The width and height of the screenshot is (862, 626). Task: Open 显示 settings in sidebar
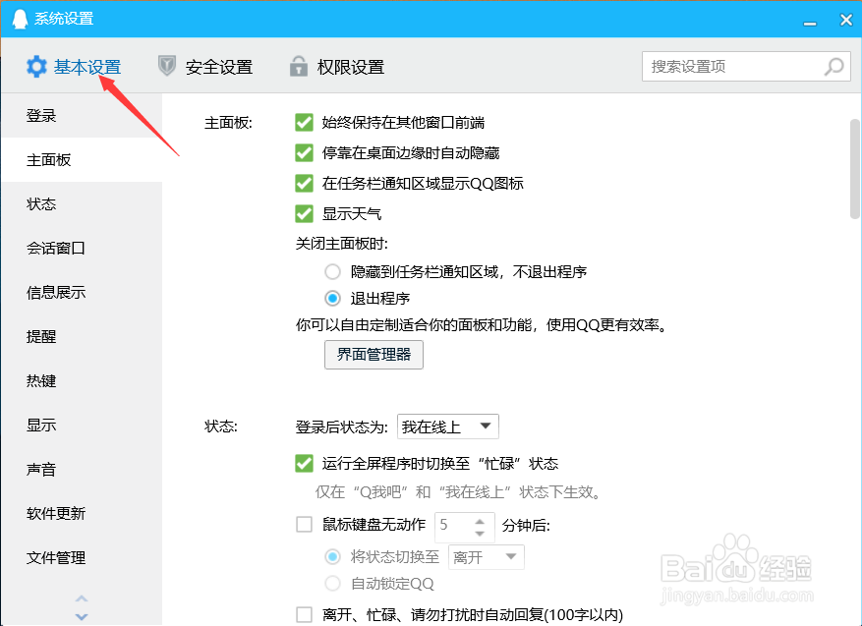pyautogui.click(x=82, y=425)
